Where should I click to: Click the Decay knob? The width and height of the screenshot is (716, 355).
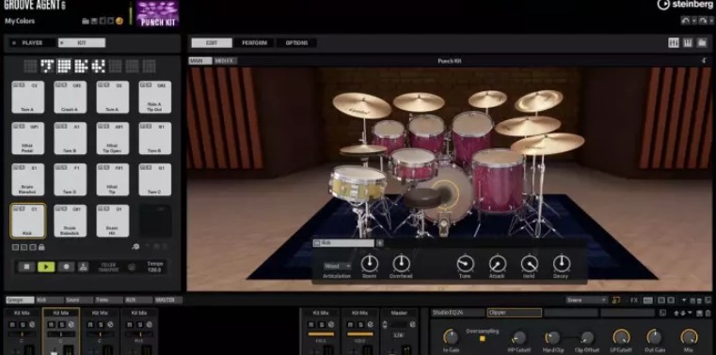561,263
